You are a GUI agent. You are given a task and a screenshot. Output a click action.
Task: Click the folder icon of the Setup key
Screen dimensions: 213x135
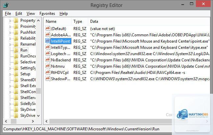coord(16,74)
